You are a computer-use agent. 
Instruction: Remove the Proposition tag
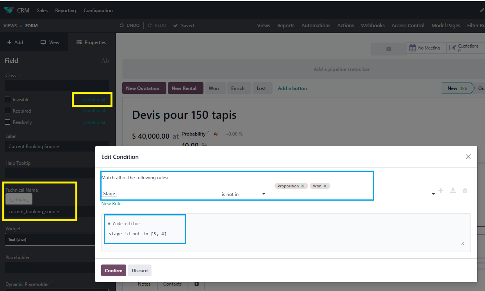coord(303,186)
